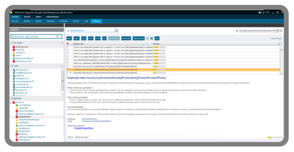Collapse the All Servers tree node
294x152 pixels.
click(x=12, y=102)
